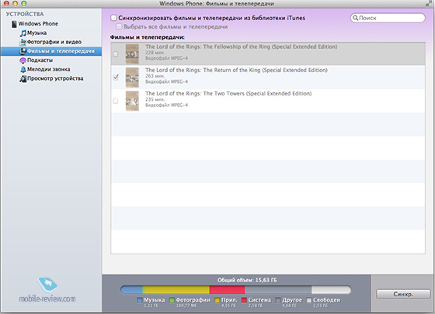435x314 pixels.
Task: Click the 228 мин. duration text
Action: (155, 53)
